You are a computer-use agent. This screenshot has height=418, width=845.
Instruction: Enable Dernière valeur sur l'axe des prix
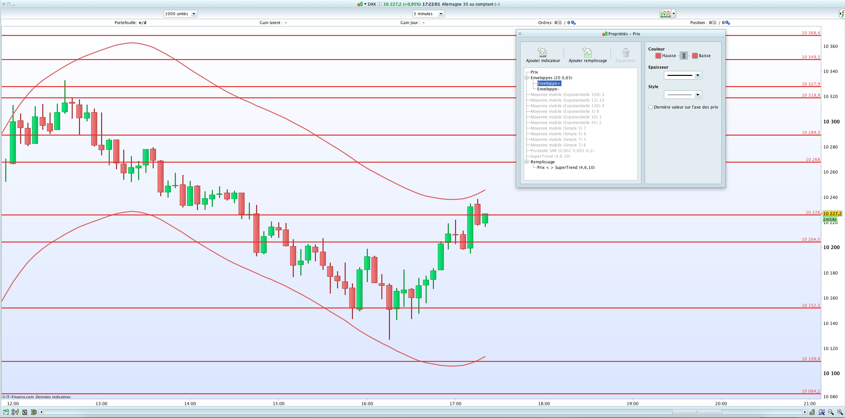point(650,107)
